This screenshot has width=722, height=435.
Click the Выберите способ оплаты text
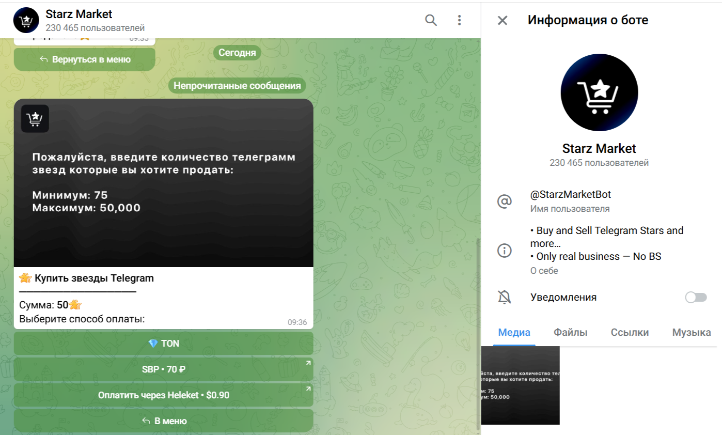[x=82, y=319]
